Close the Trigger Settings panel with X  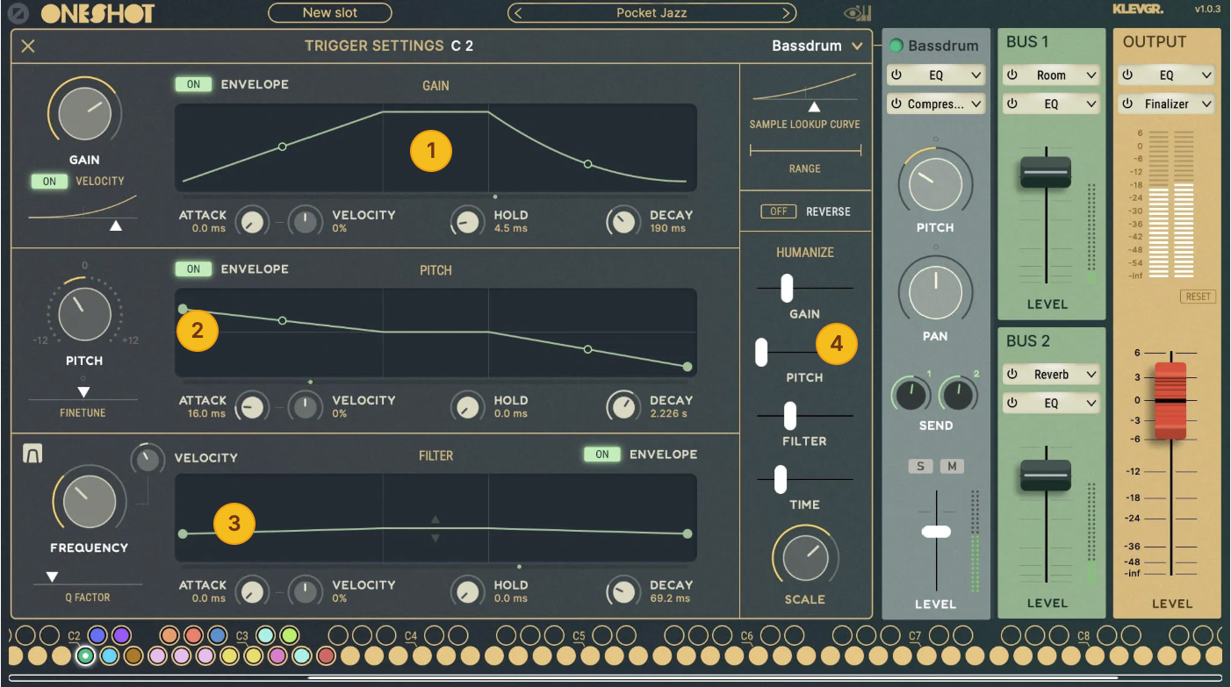click(28, 46)
